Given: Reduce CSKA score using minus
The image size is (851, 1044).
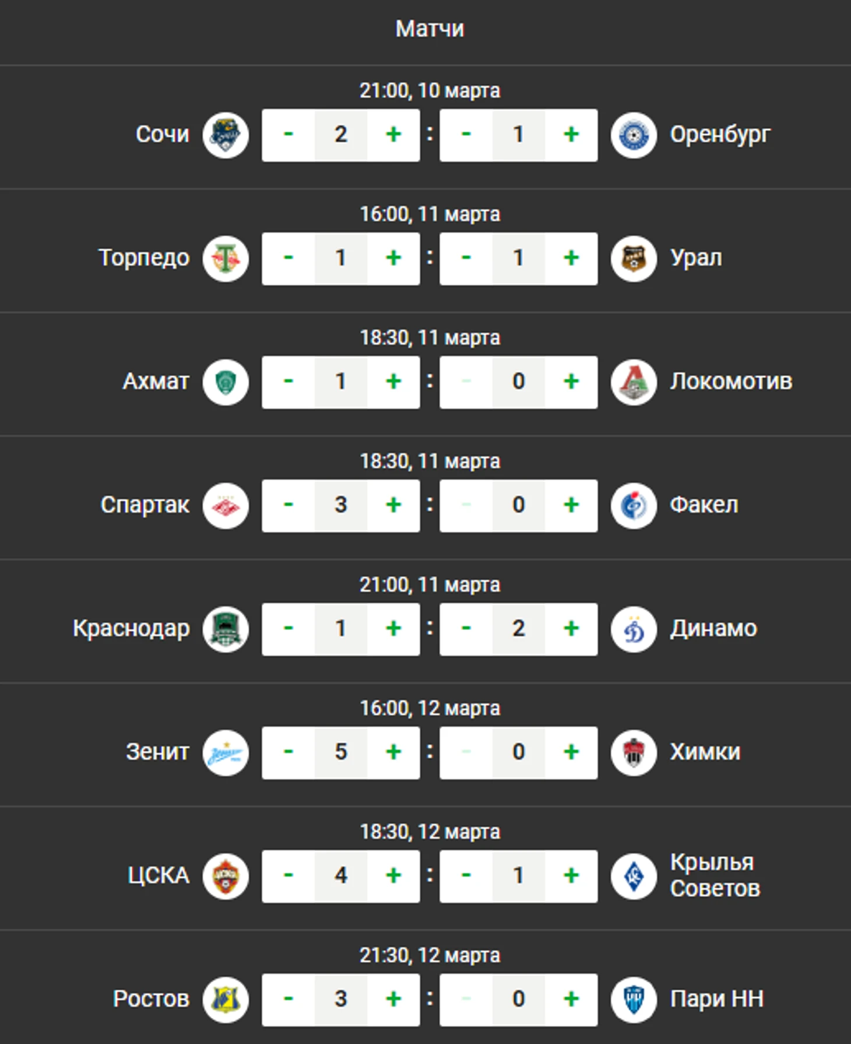Looking at the screenshot, I should point(288,877).
